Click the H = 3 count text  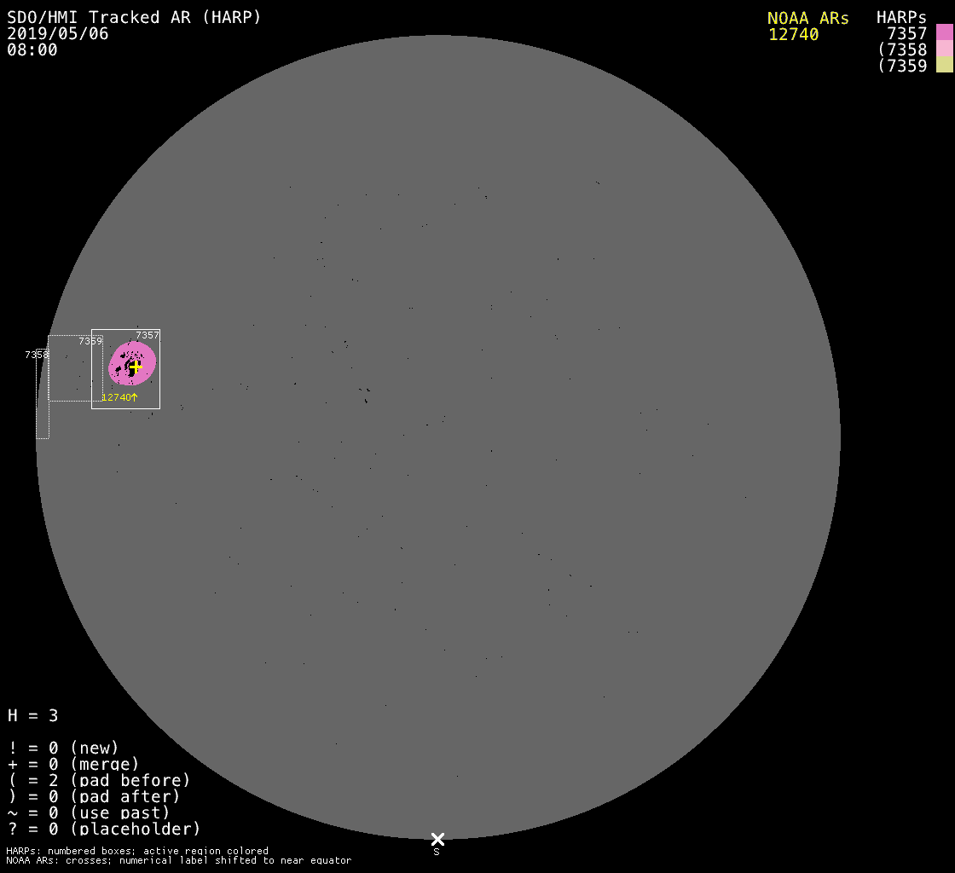33,716
